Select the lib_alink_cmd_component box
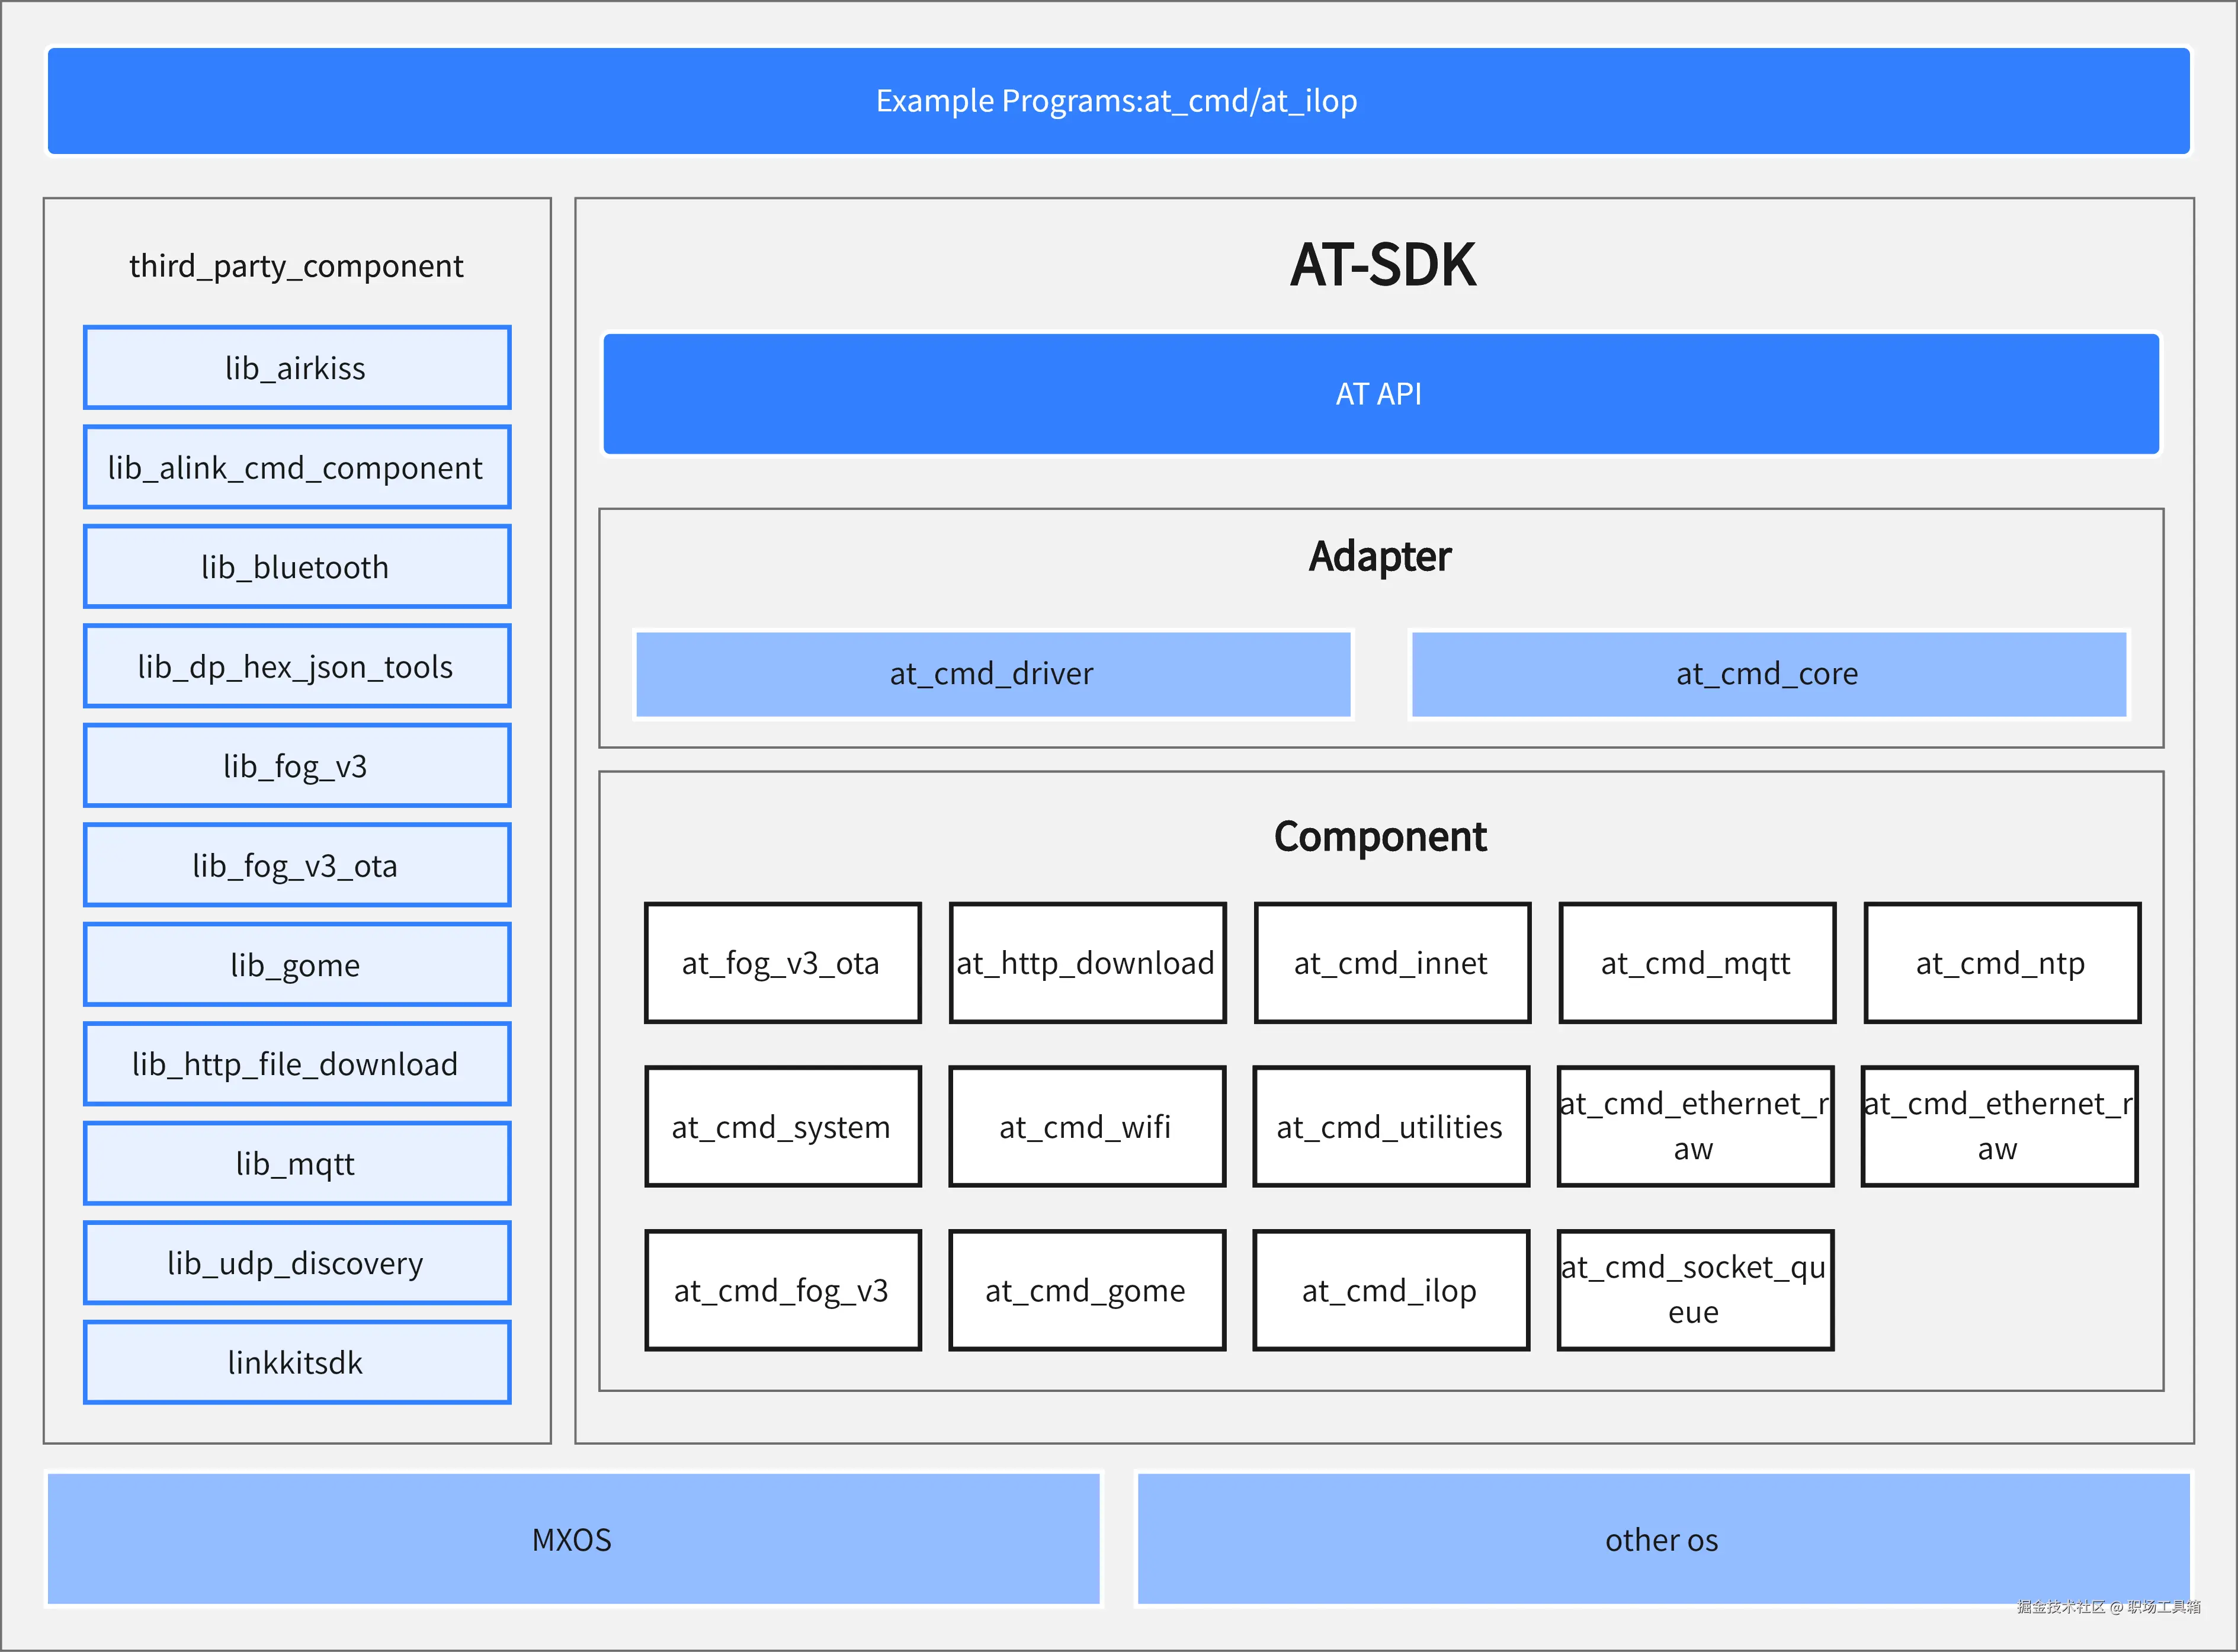 pyautogui.click(x=297, y=467)
